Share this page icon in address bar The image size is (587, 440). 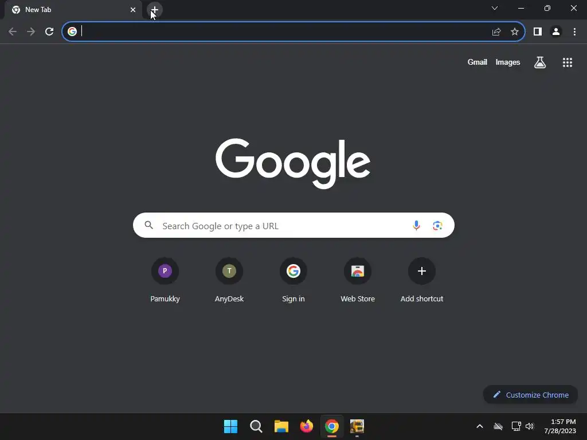pos(496,32)
